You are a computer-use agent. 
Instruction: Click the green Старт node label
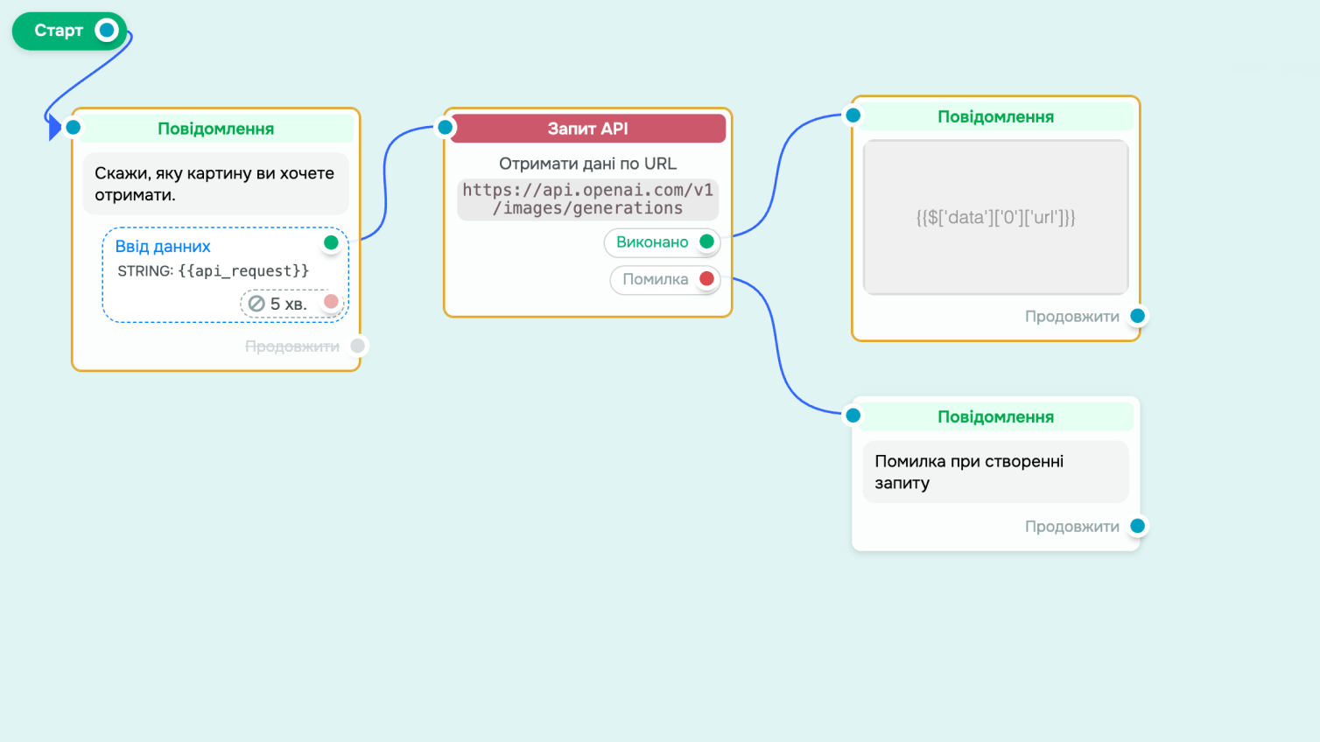click(x=59, y=31)
